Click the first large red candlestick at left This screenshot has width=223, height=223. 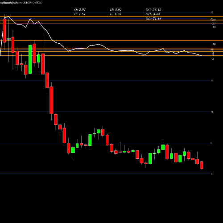tap(4, 31)
